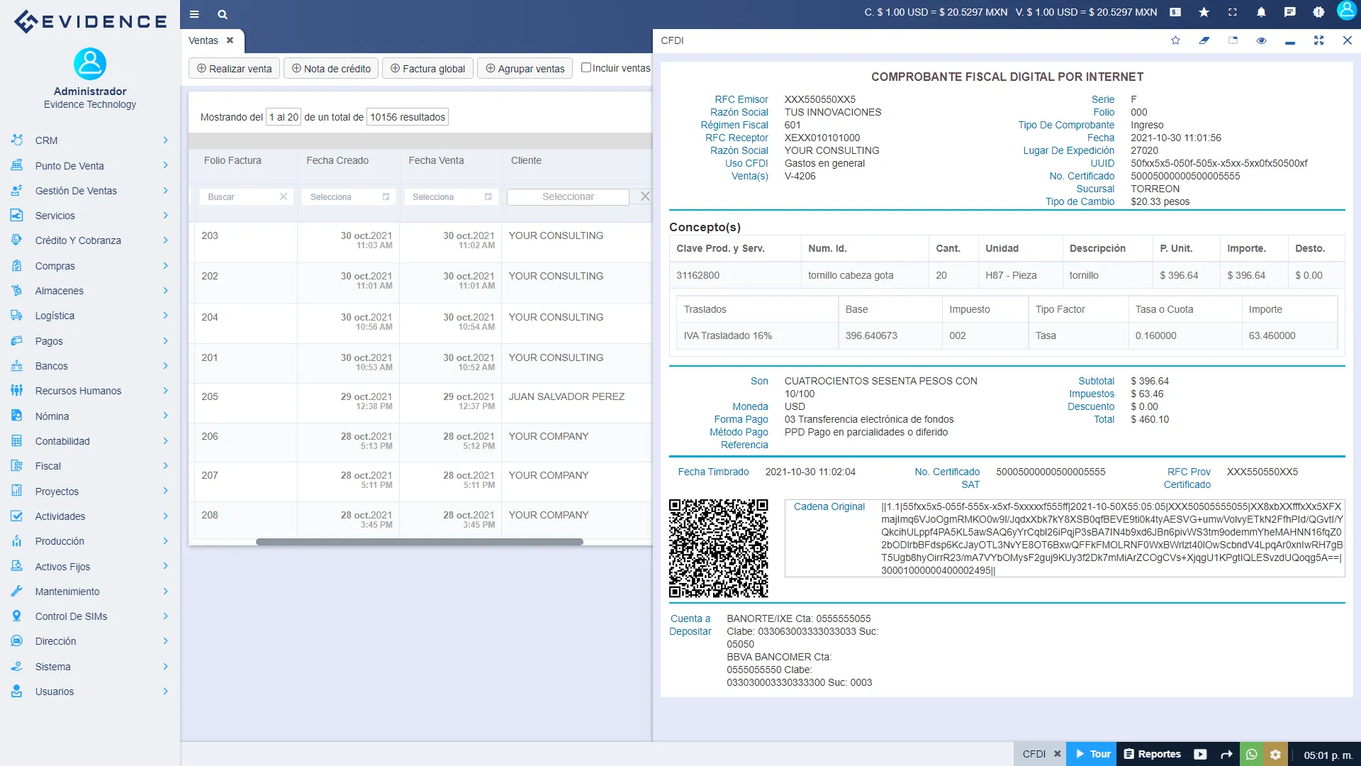Open the Cliente Seleccionar dropdown

point(568,196)
